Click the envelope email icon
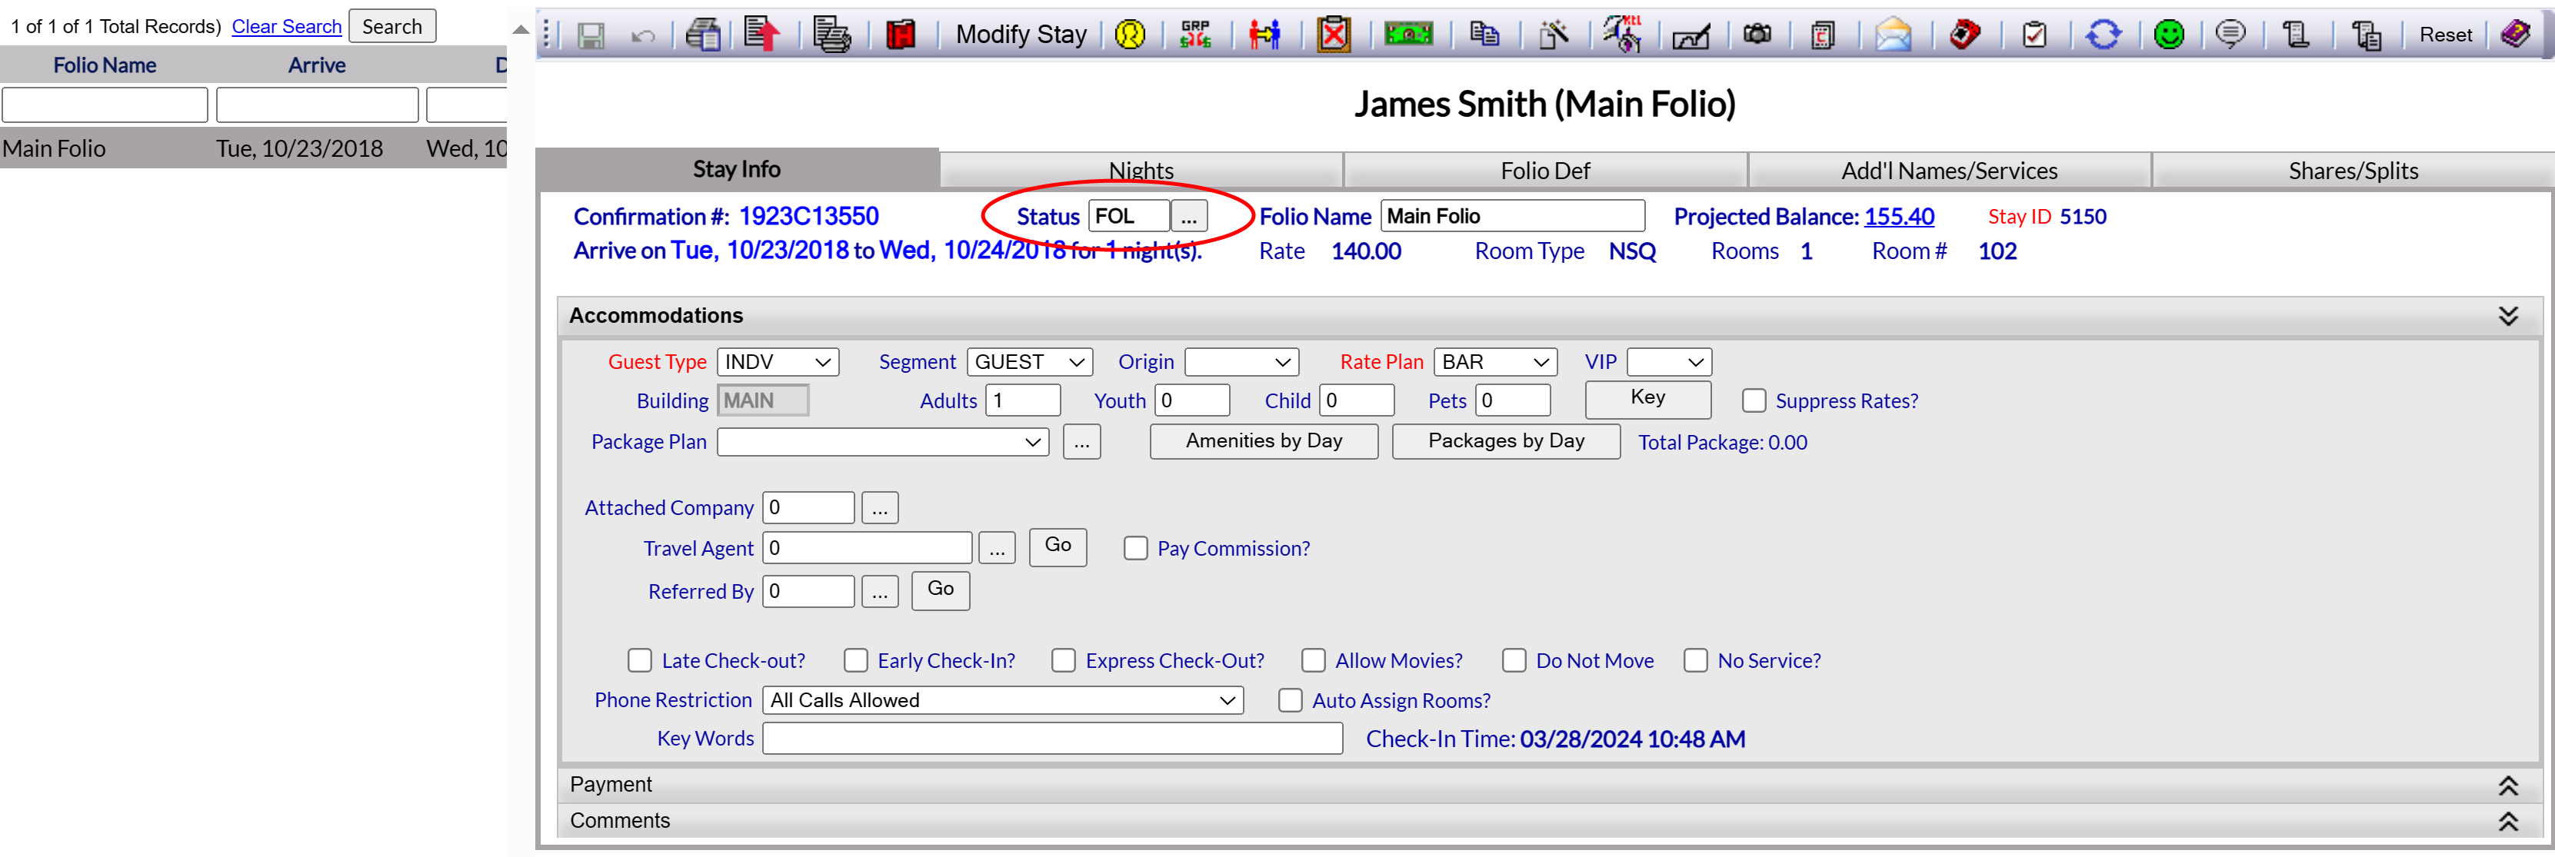2555x857 pixels. [x=1893, y=35]
